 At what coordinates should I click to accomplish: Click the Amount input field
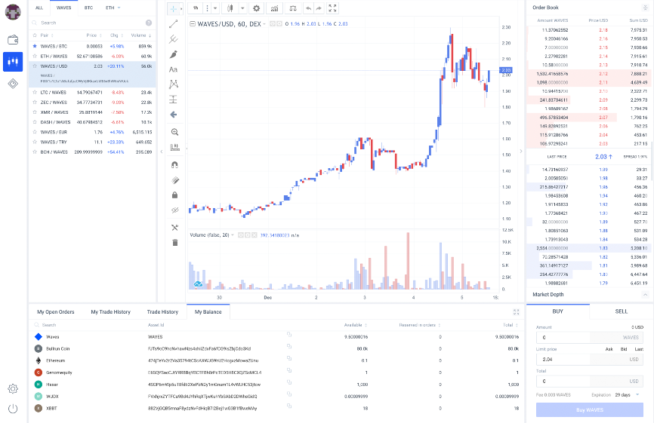[574, 337]
